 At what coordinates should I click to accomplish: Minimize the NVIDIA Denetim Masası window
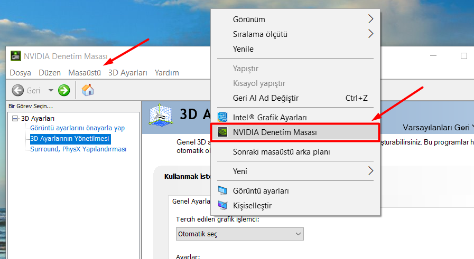pos(433,56)
